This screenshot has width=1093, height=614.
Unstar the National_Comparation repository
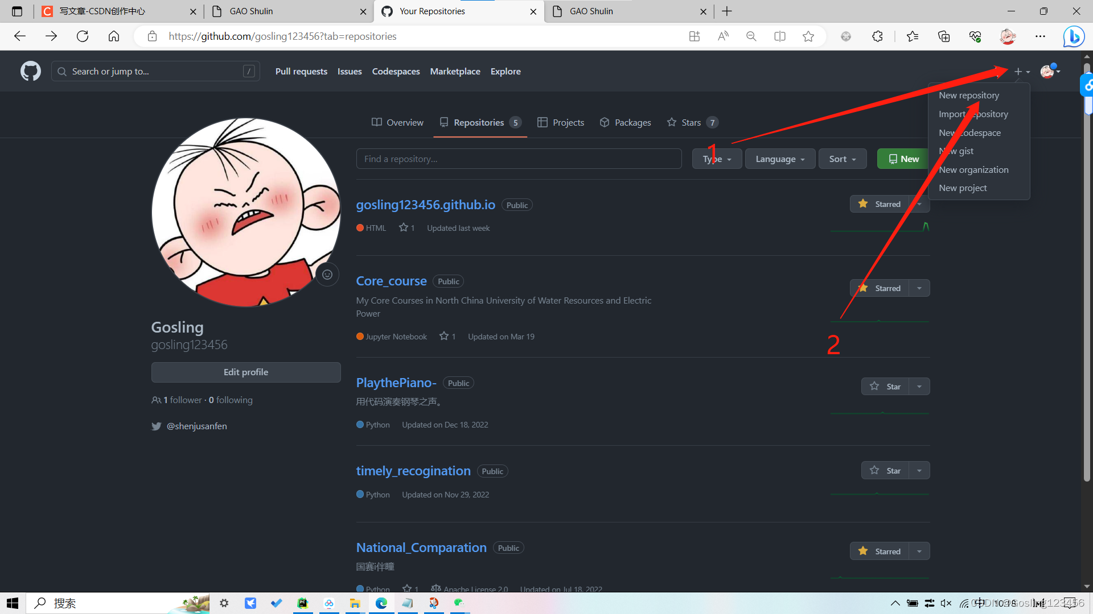point(880,551)
